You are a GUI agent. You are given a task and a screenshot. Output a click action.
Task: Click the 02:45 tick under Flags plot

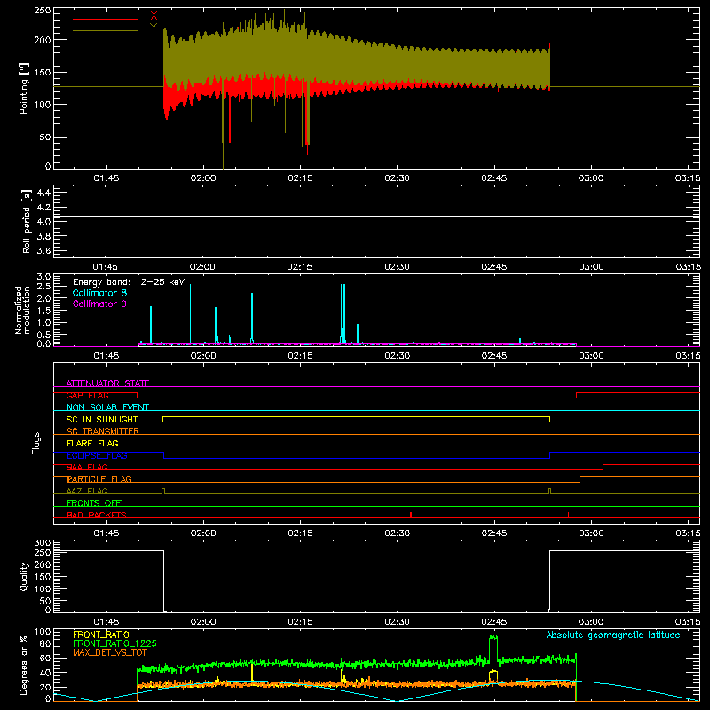494,533
